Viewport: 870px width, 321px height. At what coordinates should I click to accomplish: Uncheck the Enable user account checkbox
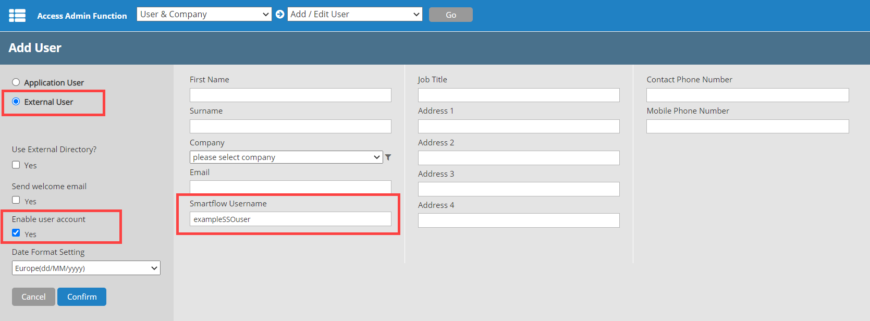pyautogui.click(x=16, y=233)
